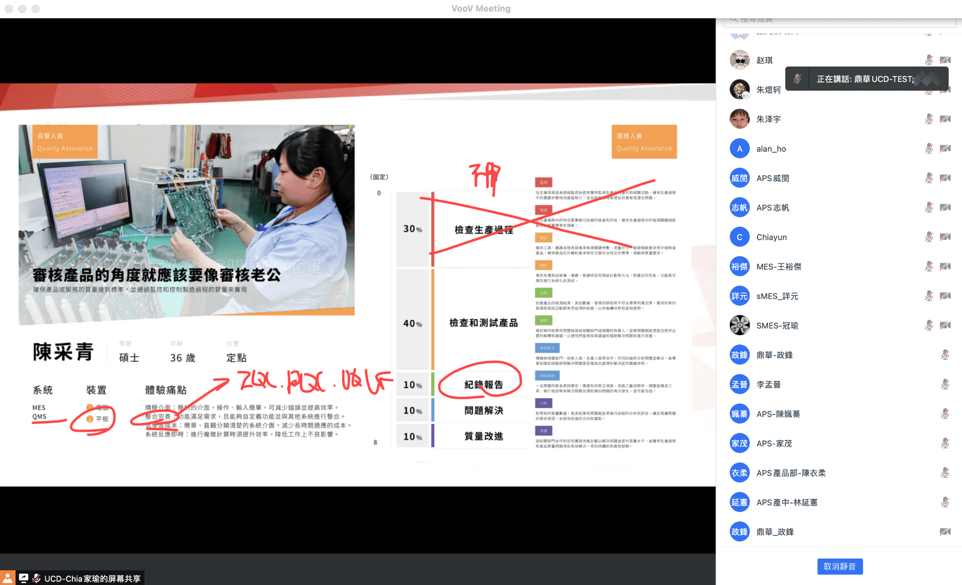Click the camera-off icon beside 鼎華_政鋒

coord(945,532)
